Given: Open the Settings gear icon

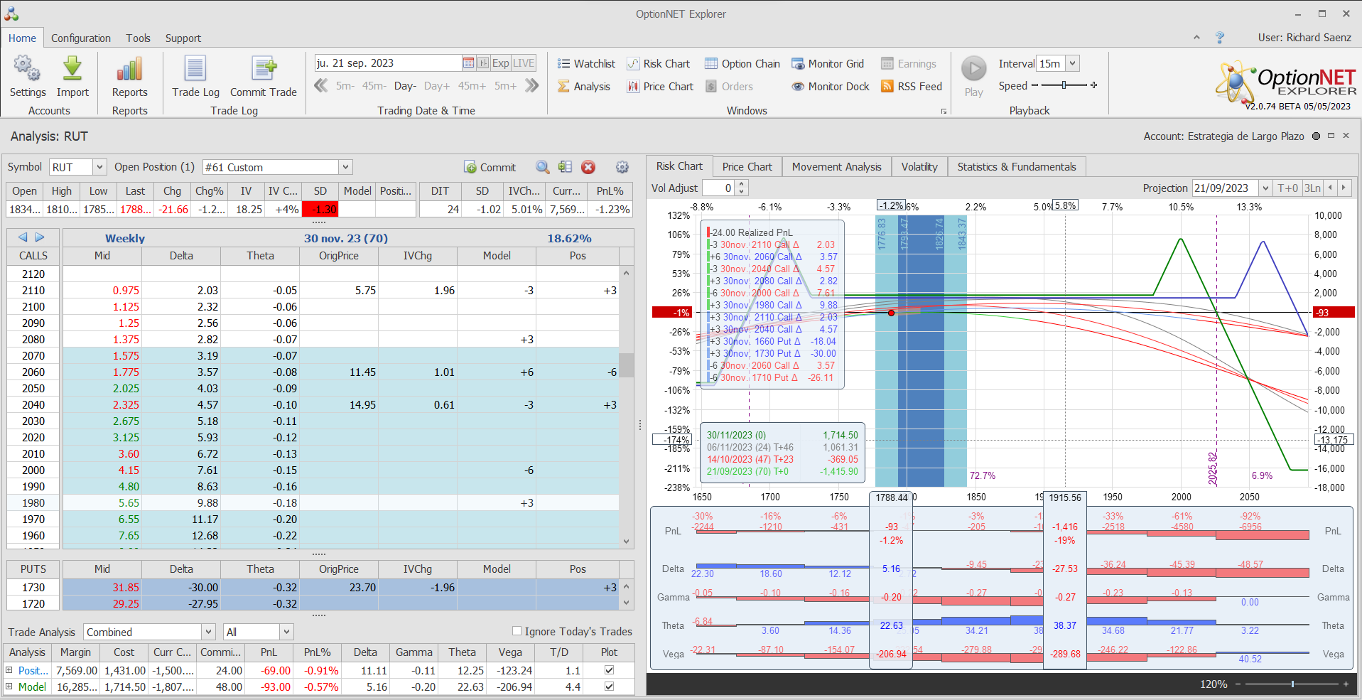Looking at the screenshot, I should pyautogui.click(x=27, y=70).
